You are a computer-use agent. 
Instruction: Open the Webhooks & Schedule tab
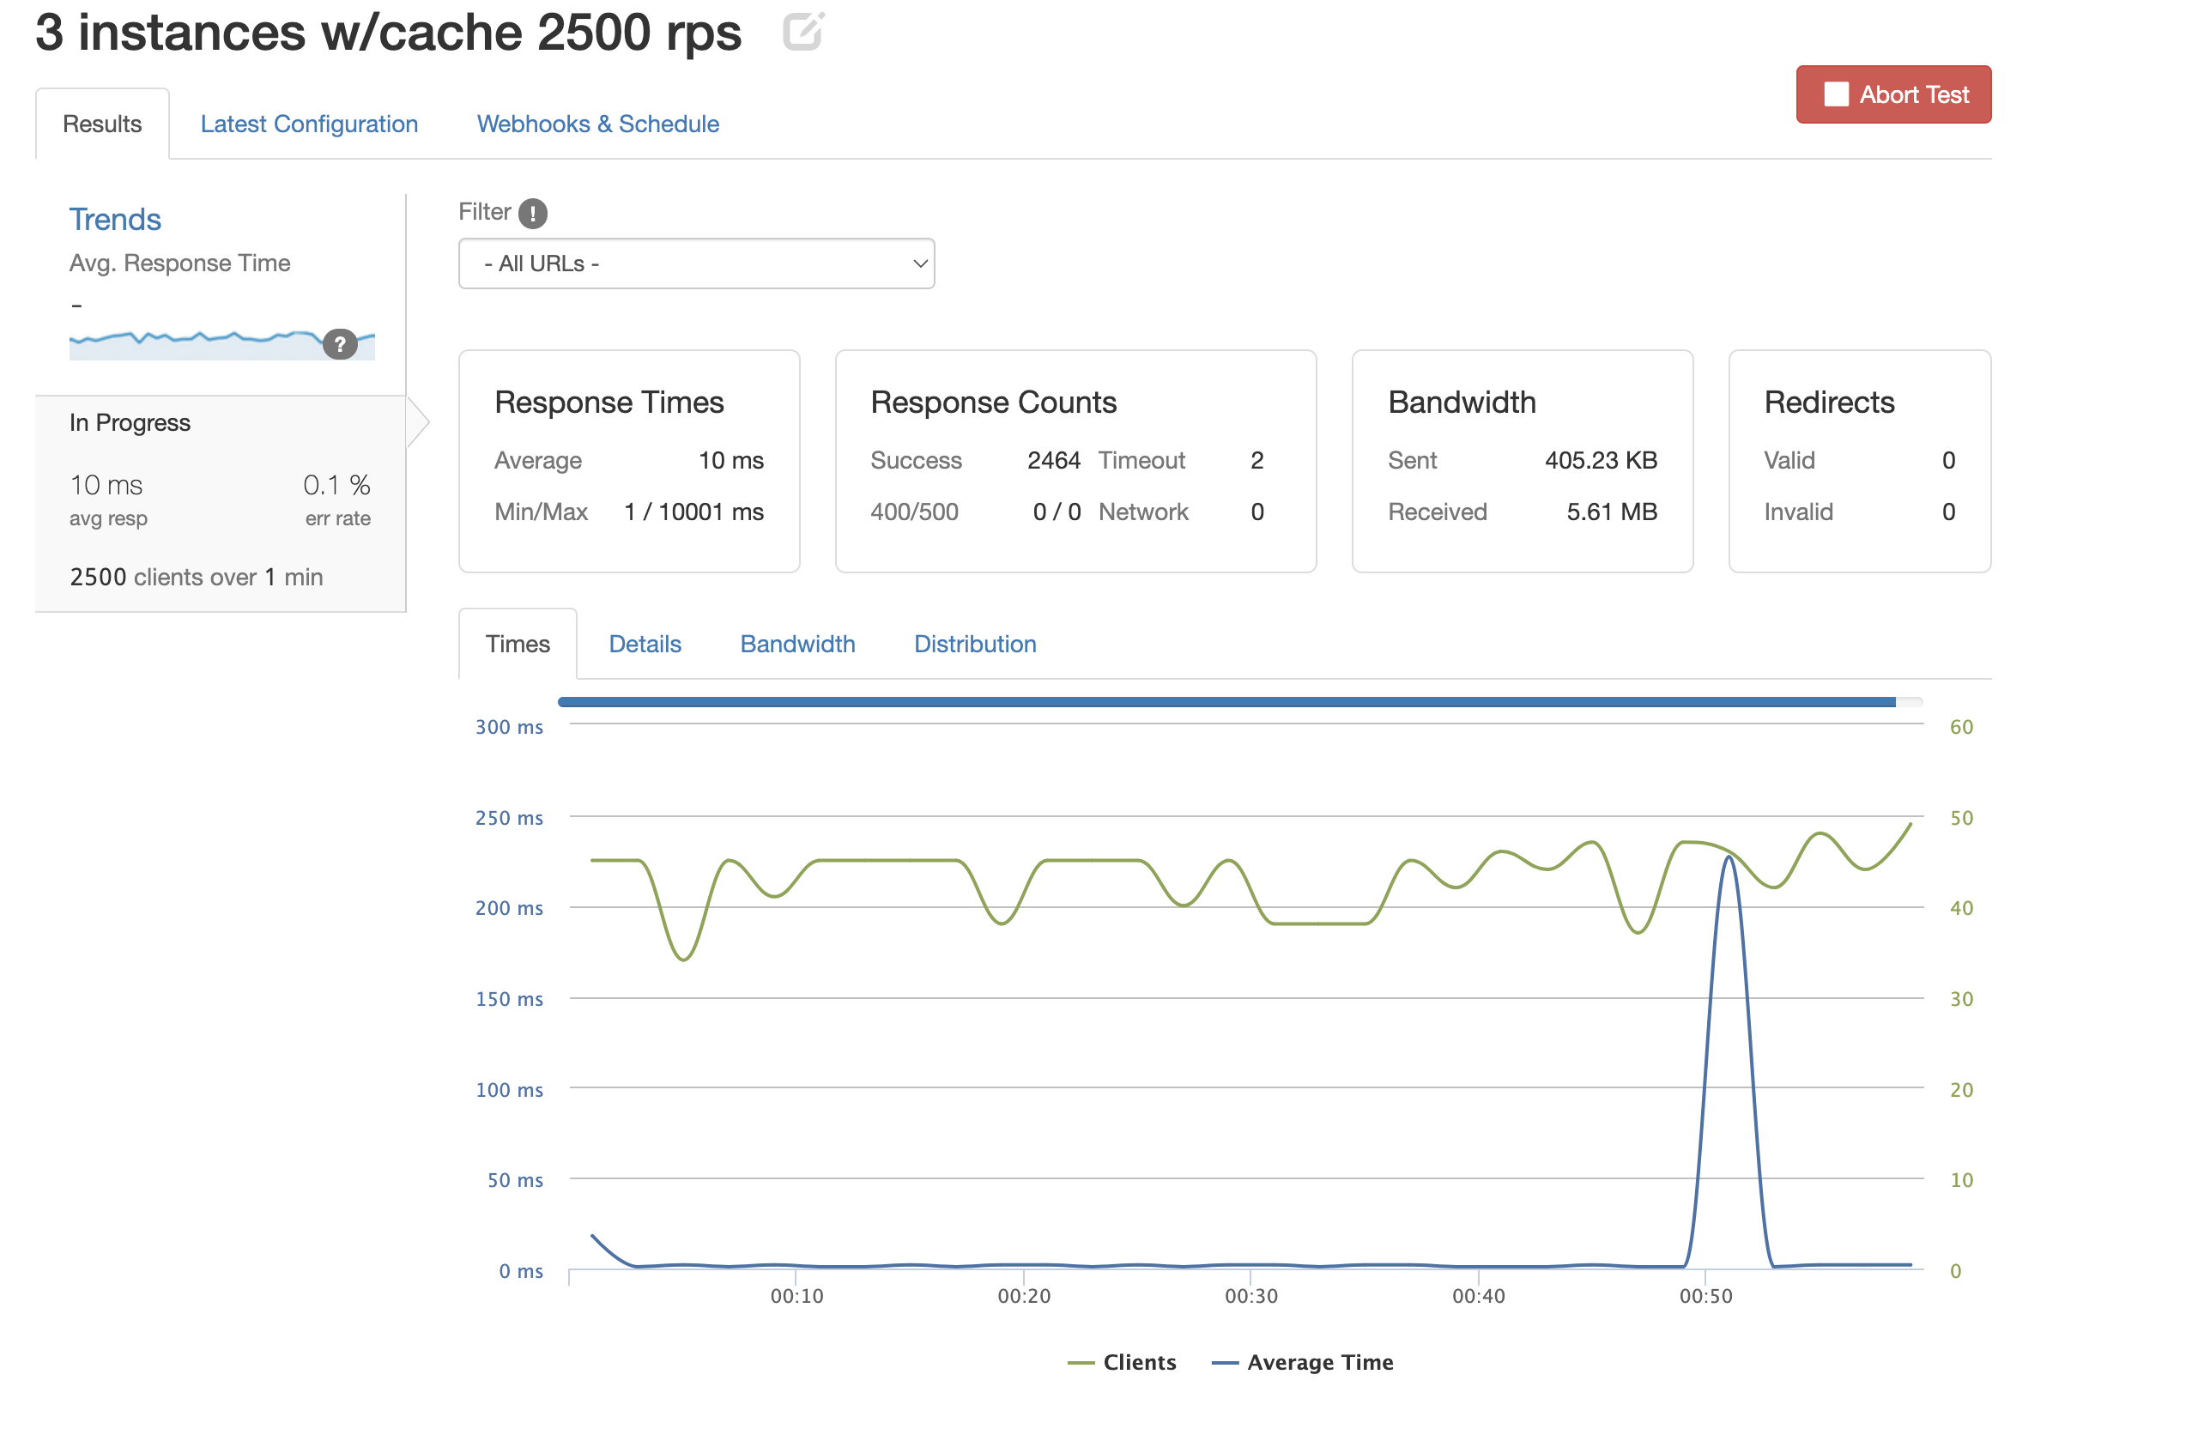[x=597, y=124]
